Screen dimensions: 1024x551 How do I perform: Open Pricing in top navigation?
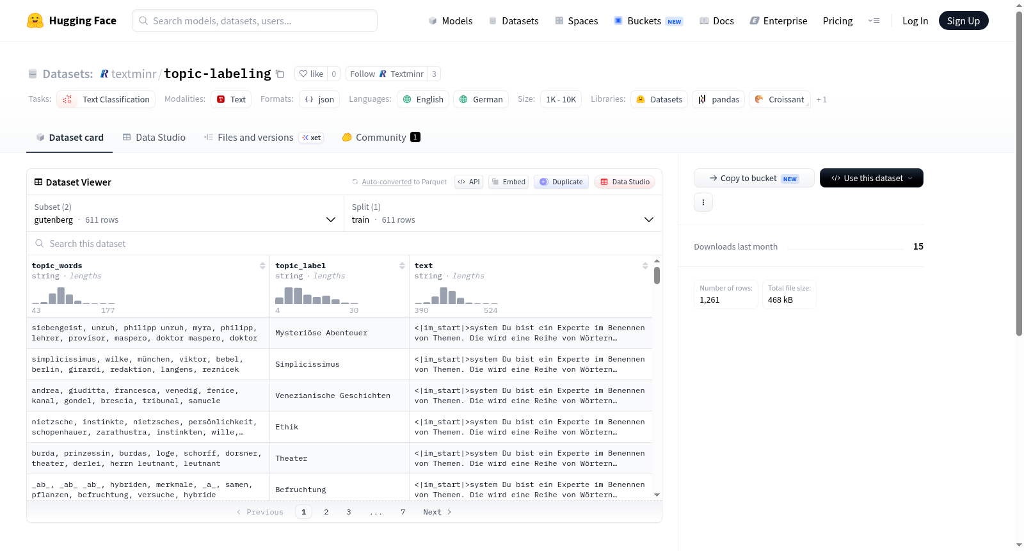tap(838, 20)
